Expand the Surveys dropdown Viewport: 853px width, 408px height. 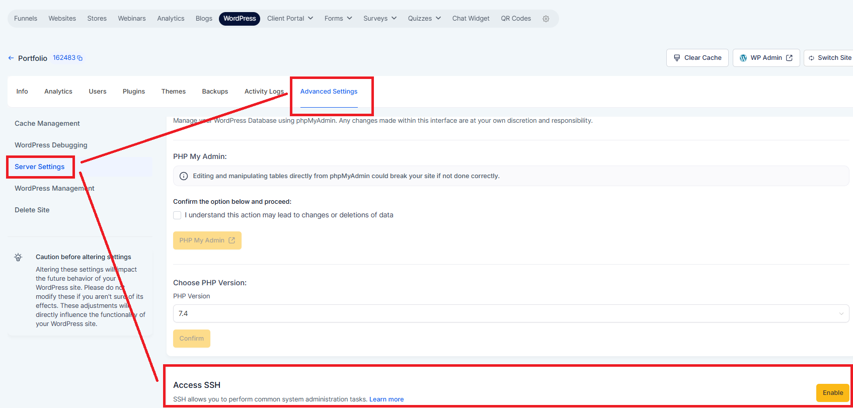point(380,19)
